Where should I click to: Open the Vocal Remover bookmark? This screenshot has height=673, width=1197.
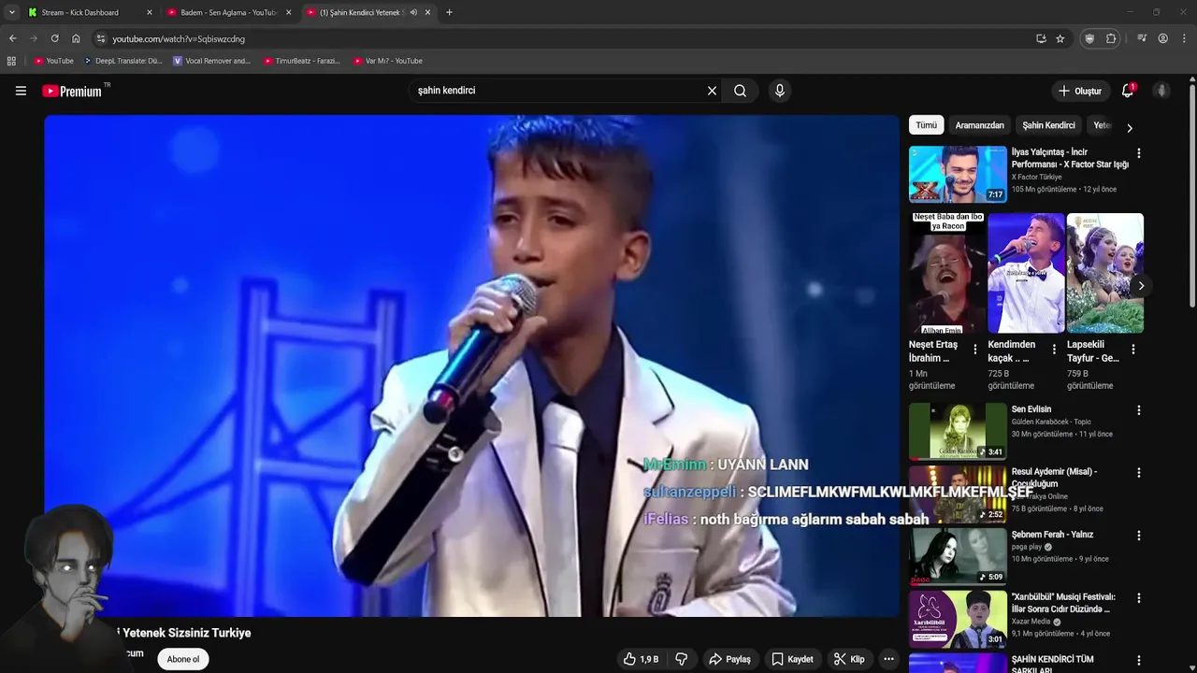(212, 61)
